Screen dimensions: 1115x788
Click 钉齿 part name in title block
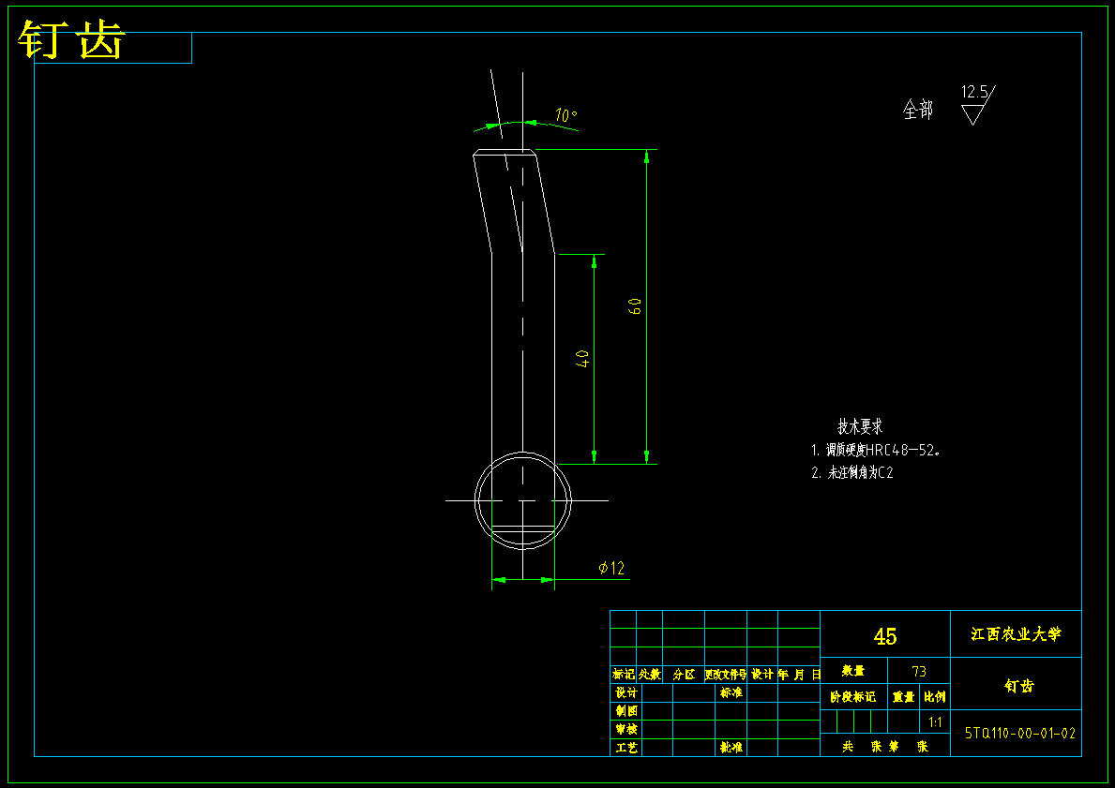tap(1018, 686)
